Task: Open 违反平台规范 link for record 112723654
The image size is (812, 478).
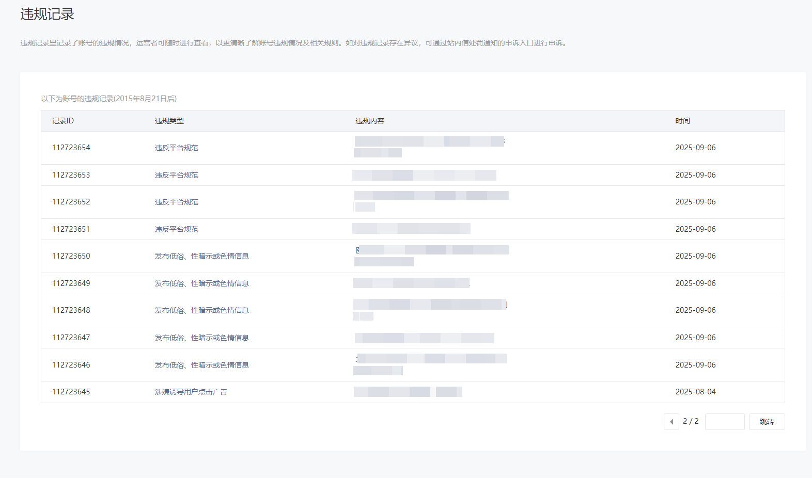Action: 176,148
